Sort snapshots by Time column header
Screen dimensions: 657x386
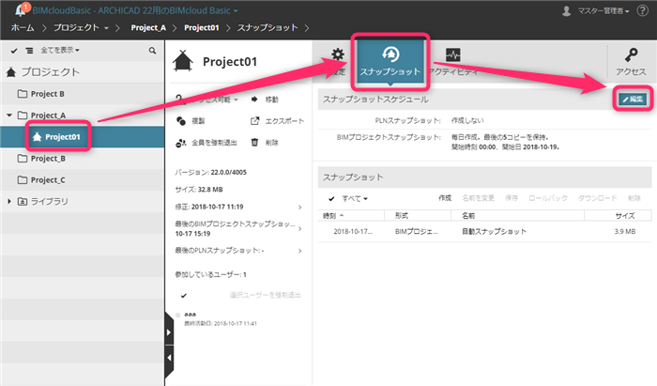pos(351,215)
